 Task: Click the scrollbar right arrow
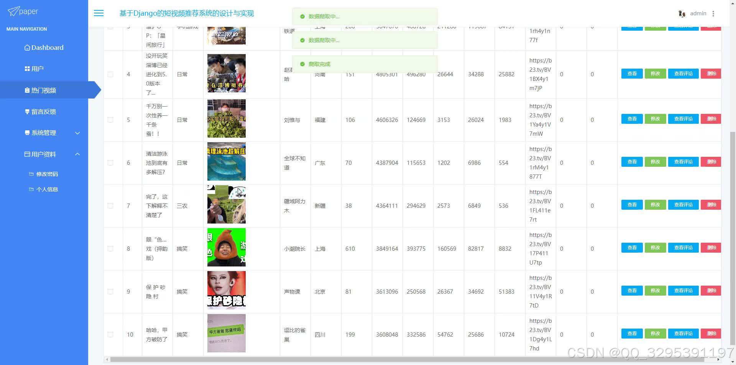[x=718, y=360]
